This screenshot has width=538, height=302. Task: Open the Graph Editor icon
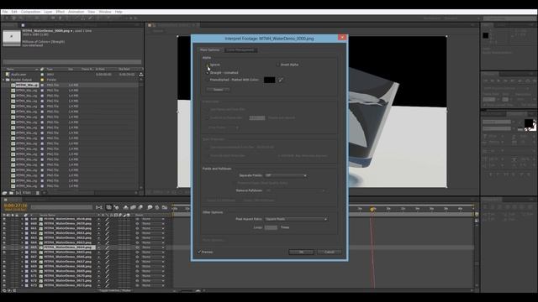click(x=165, y=207)
